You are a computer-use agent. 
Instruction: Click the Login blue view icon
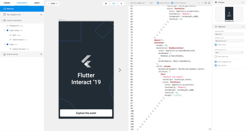(7, 44)
